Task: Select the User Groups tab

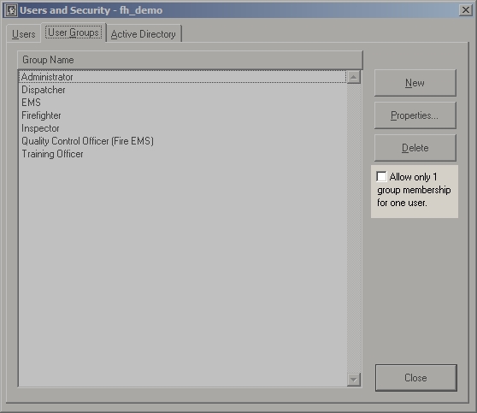Action: tap(74, 32)
